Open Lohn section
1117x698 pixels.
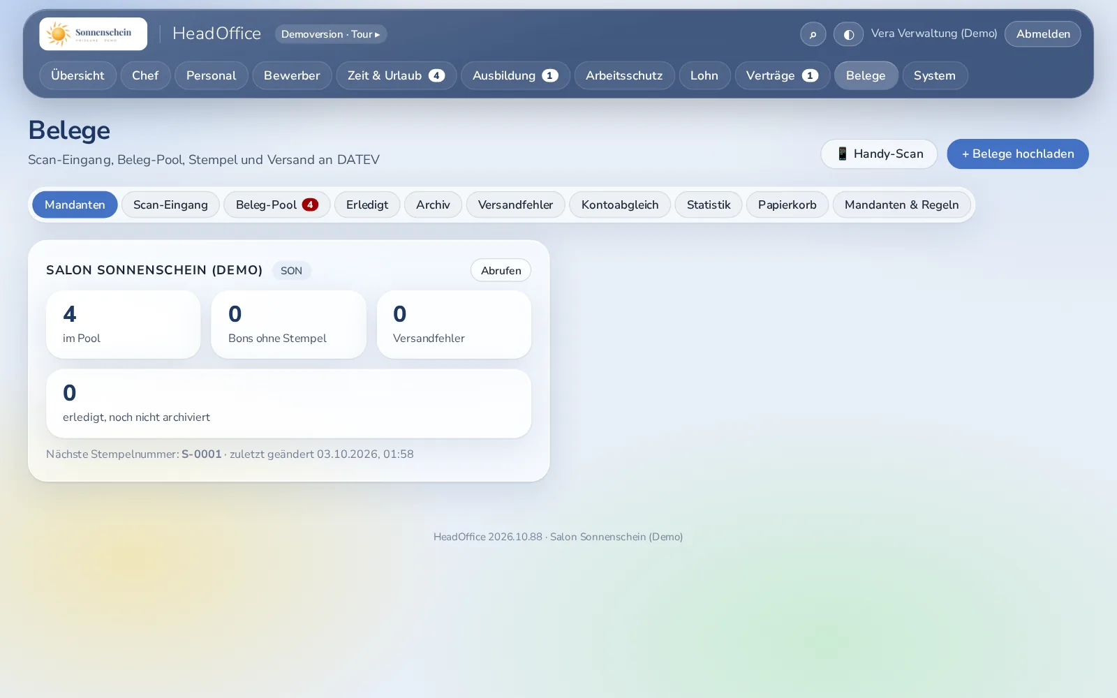(704, 75)
